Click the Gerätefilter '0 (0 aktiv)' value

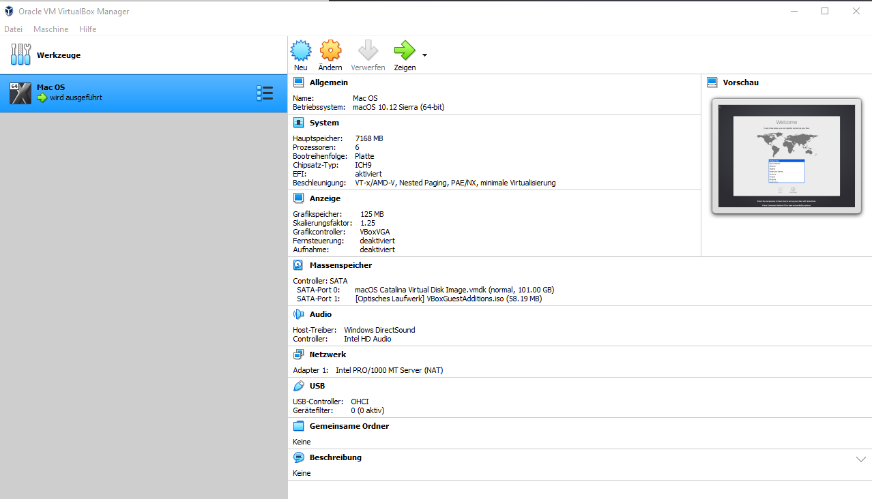point(368,410)
